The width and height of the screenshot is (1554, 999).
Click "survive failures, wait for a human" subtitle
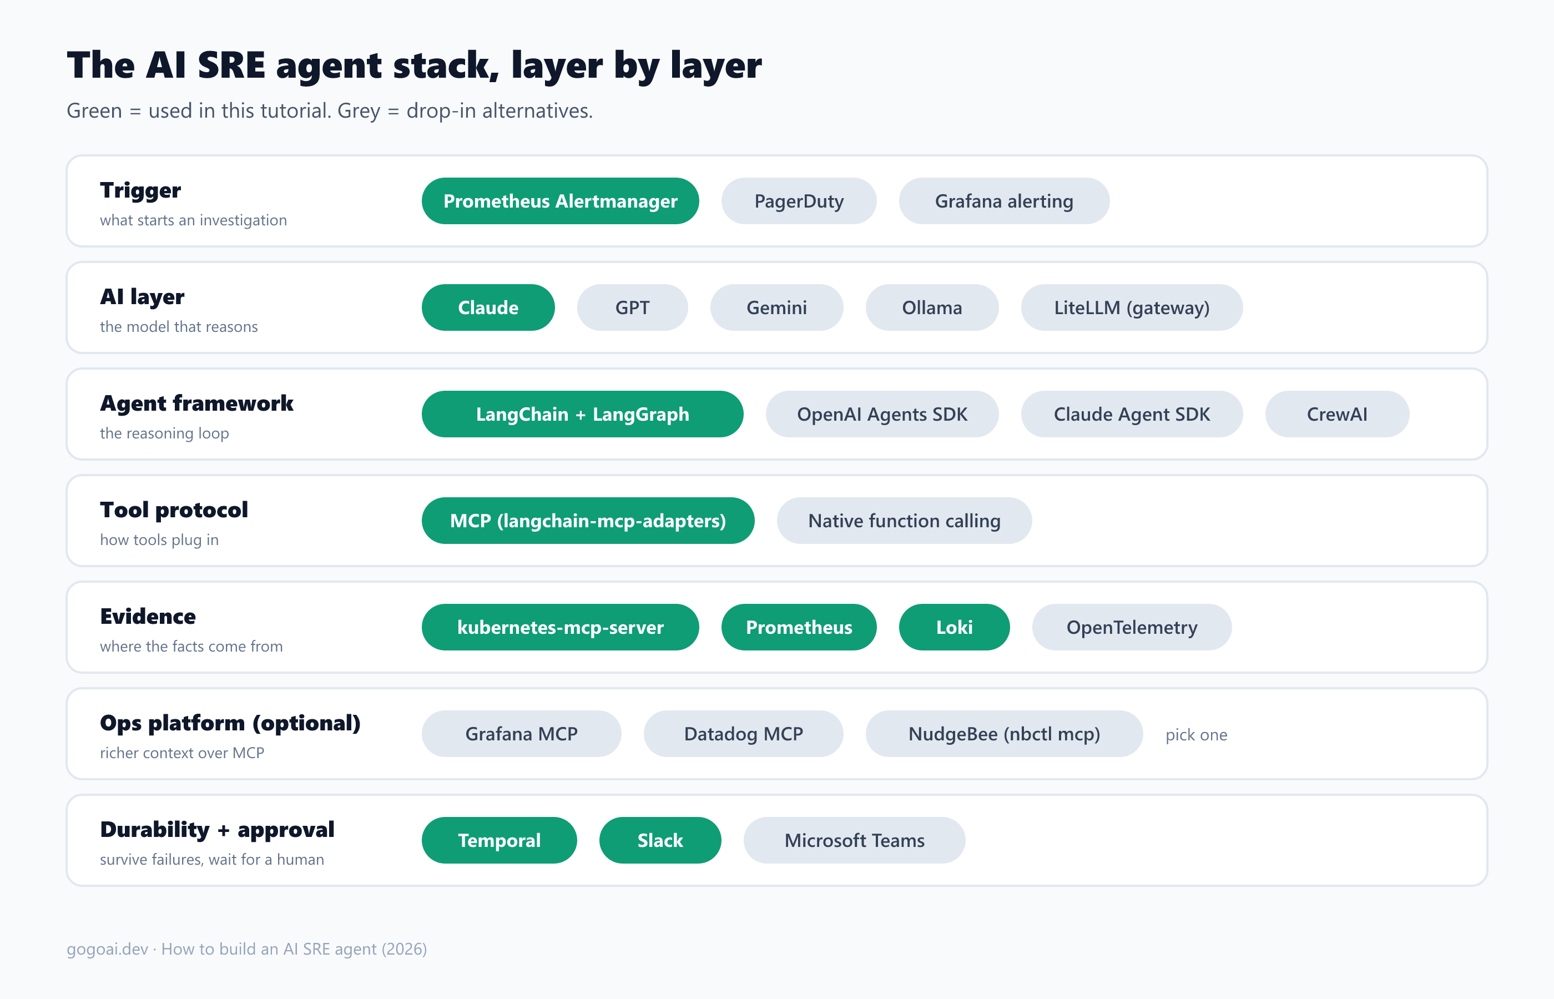coord(212,860)
